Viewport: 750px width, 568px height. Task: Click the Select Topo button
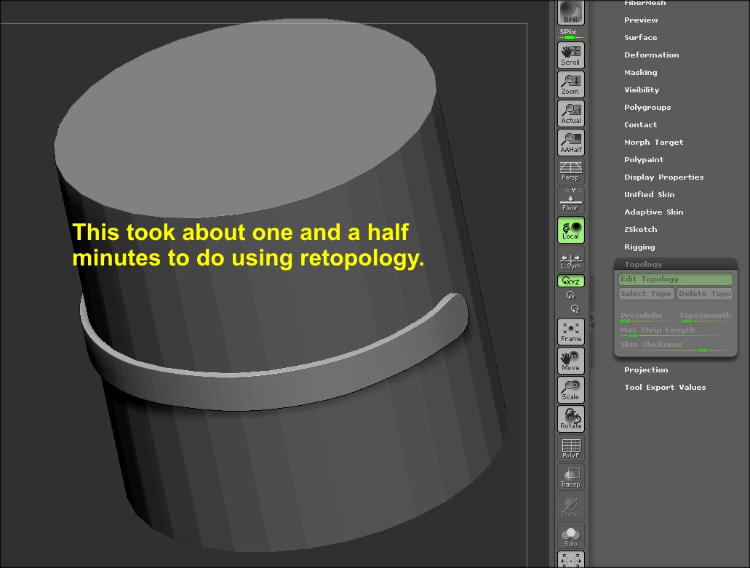point(646,294)
